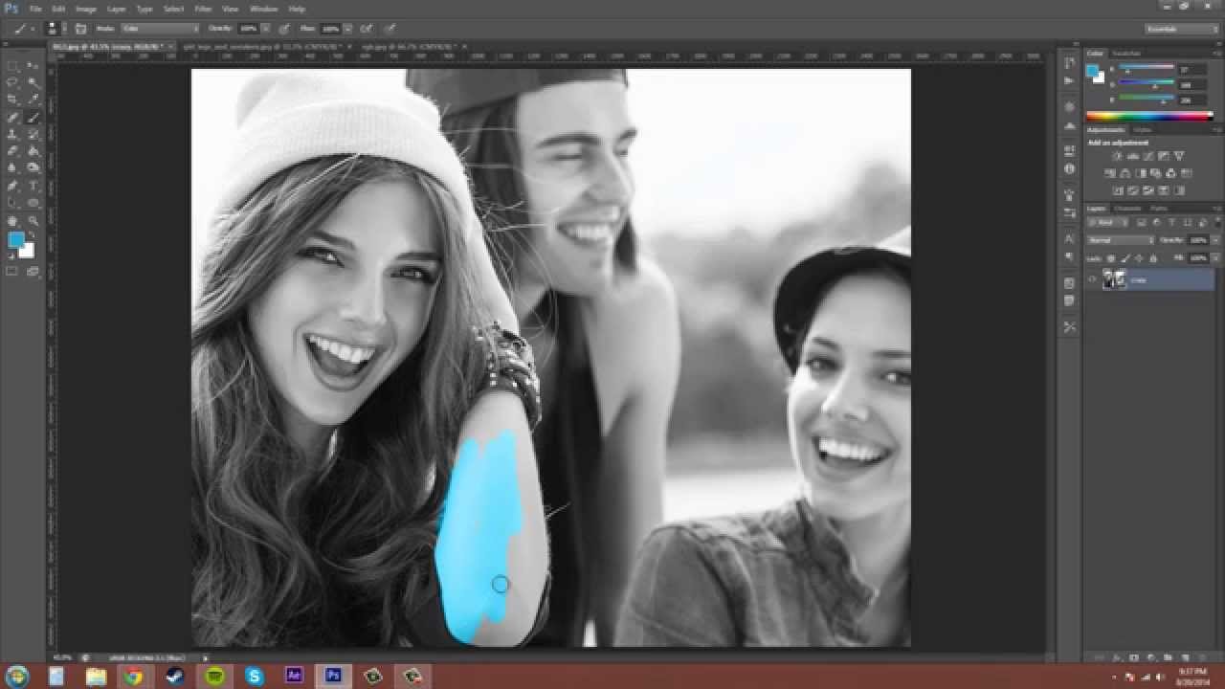Select the Hand tool
The width and height of the screenshot is (1225, 689).
(x=13, y=220)
